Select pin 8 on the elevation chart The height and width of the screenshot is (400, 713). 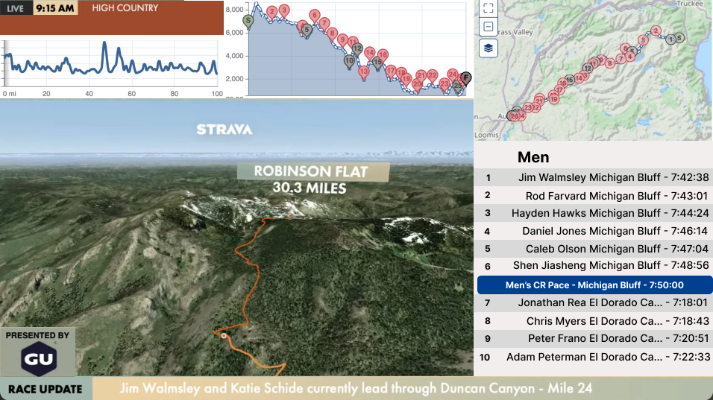[333, 34]
